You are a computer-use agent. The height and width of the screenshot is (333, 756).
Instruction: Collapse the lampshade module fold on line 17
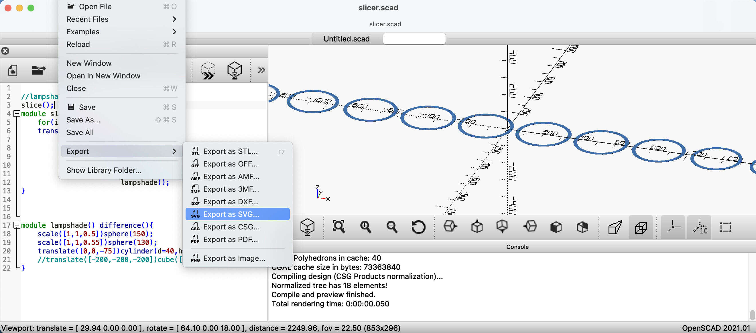tap(17, 225)
